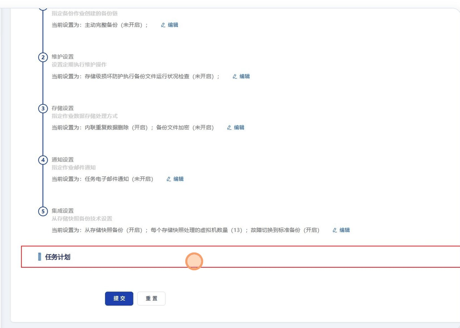Click the 存储设置 step title

click(63, 108)
